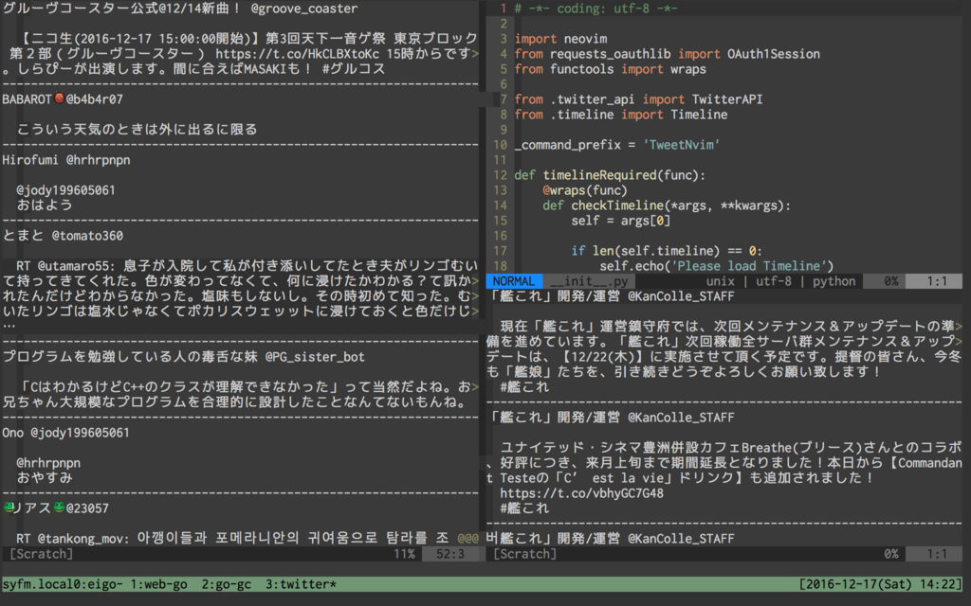Screen dimensions: 971x606
Task: Click the tmux clock showing 2016-12-17(Sat) 14:22
Action: click(x=881, y=583)
